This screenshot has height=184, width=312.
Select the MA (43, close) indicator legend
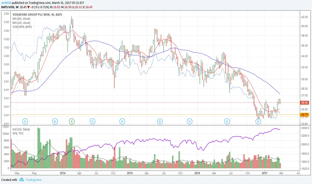(21, 19)
